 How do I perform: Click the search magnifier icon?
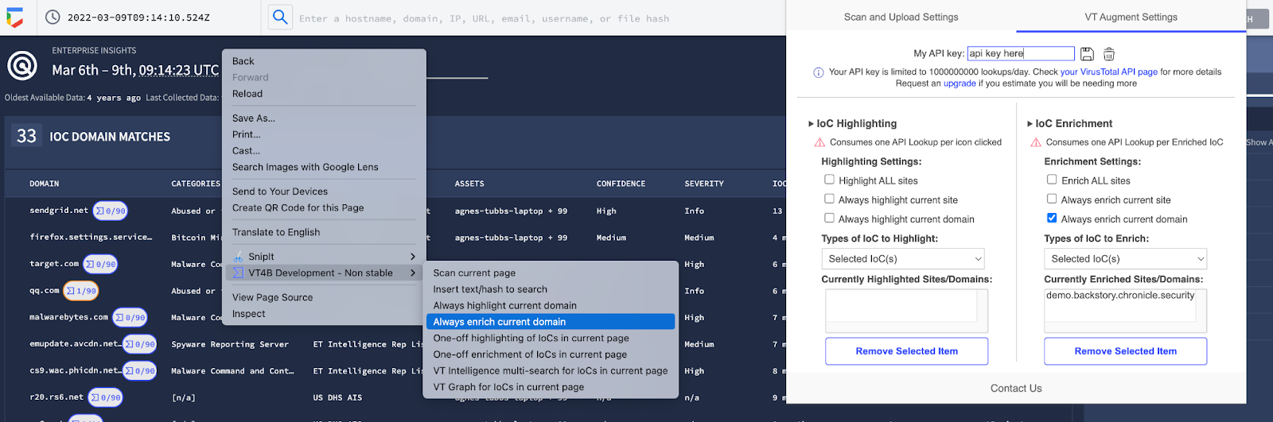pos(280,17)
